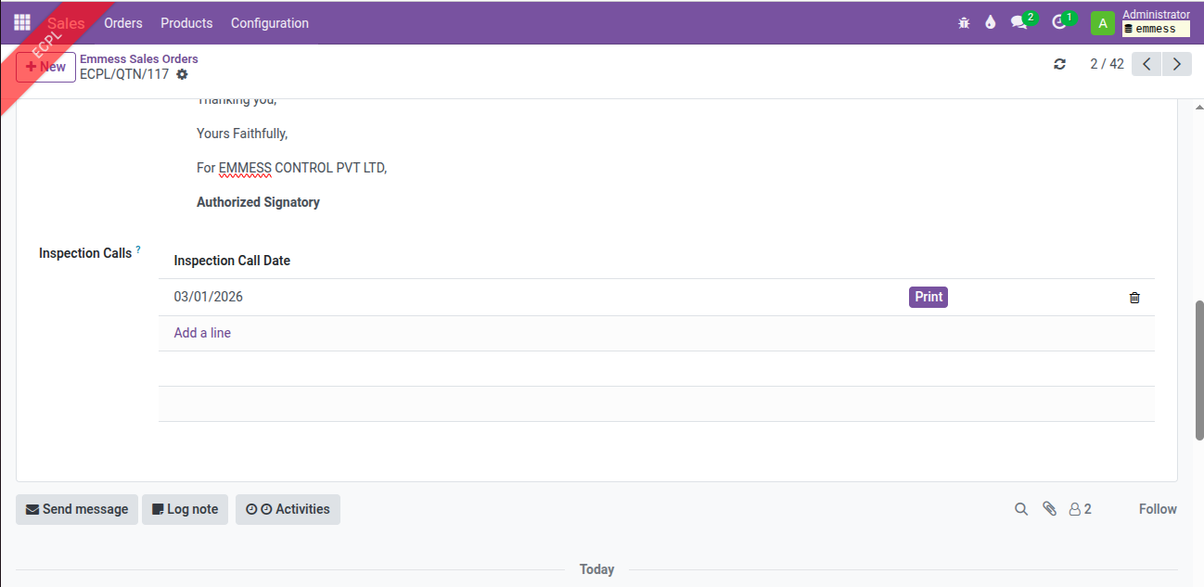Print the inspection call
The width and height of the screenshot is (1204, 587).
point(928,297)
